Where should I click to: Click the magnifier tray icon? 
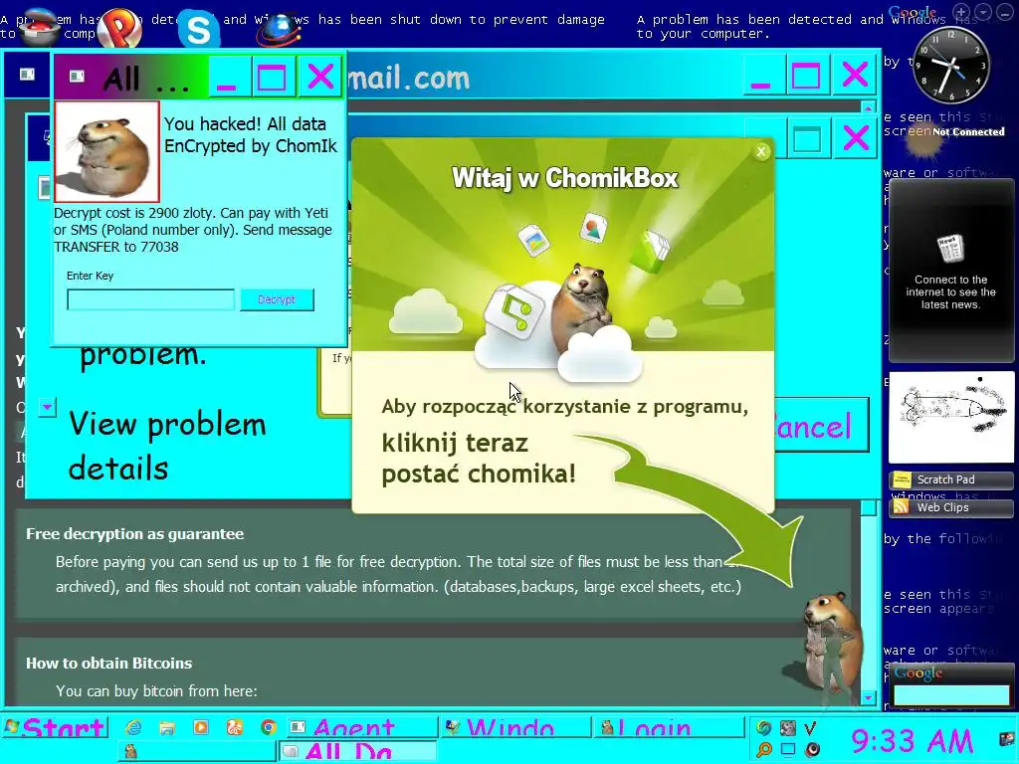(764, 749)
